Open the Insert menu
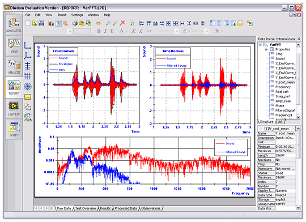Image resolution: width=306 pixels, height=222 pixels. pos(62,15)
